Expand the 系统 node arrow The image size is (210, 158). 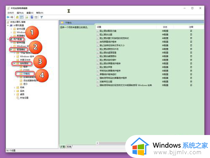coord(15,91)
